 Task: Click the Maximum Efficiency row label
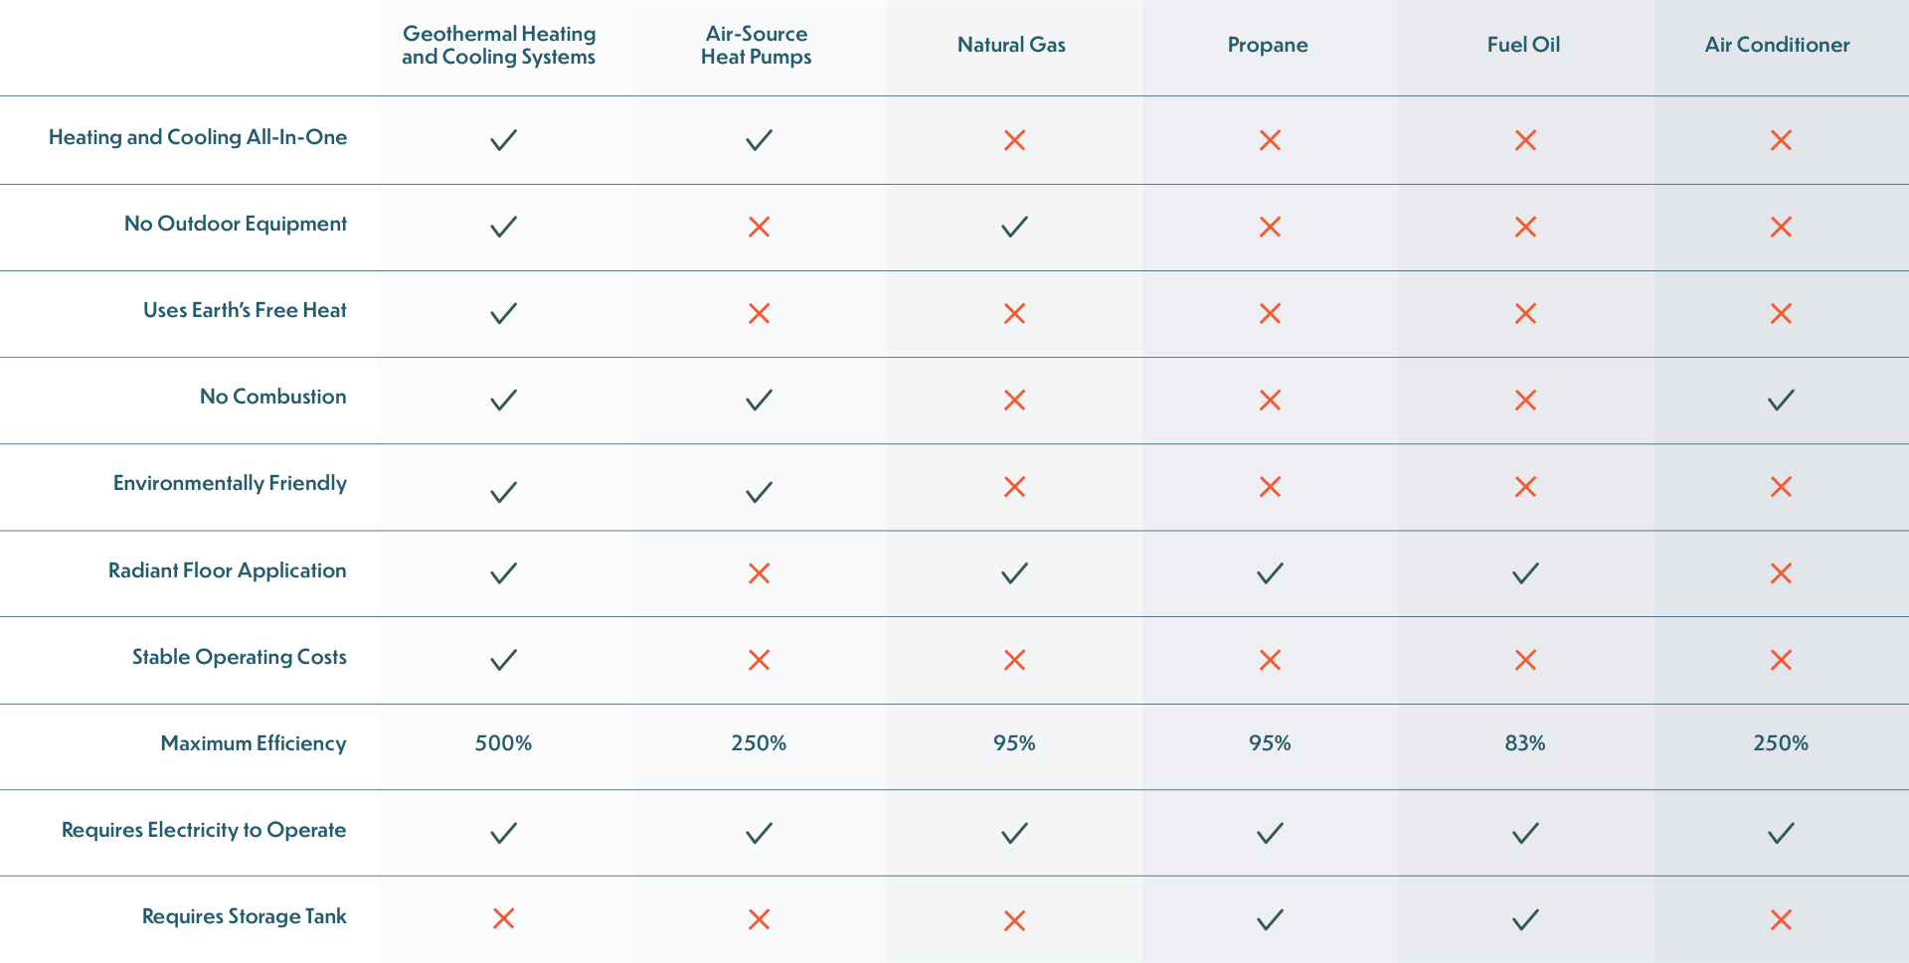254,743
